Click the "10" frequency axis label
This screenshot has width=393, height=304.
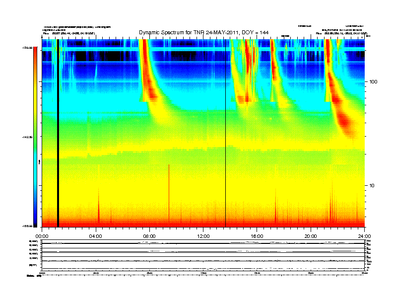pos(372,186)
